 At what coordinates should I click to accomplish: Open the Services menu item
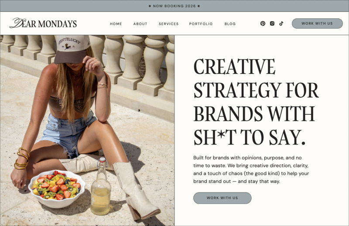(168, 24)
